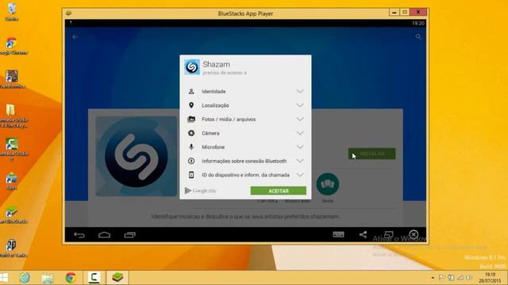Click the Identidade person icon
Screen dimensions: 508x285
click(x=191, y=92)
